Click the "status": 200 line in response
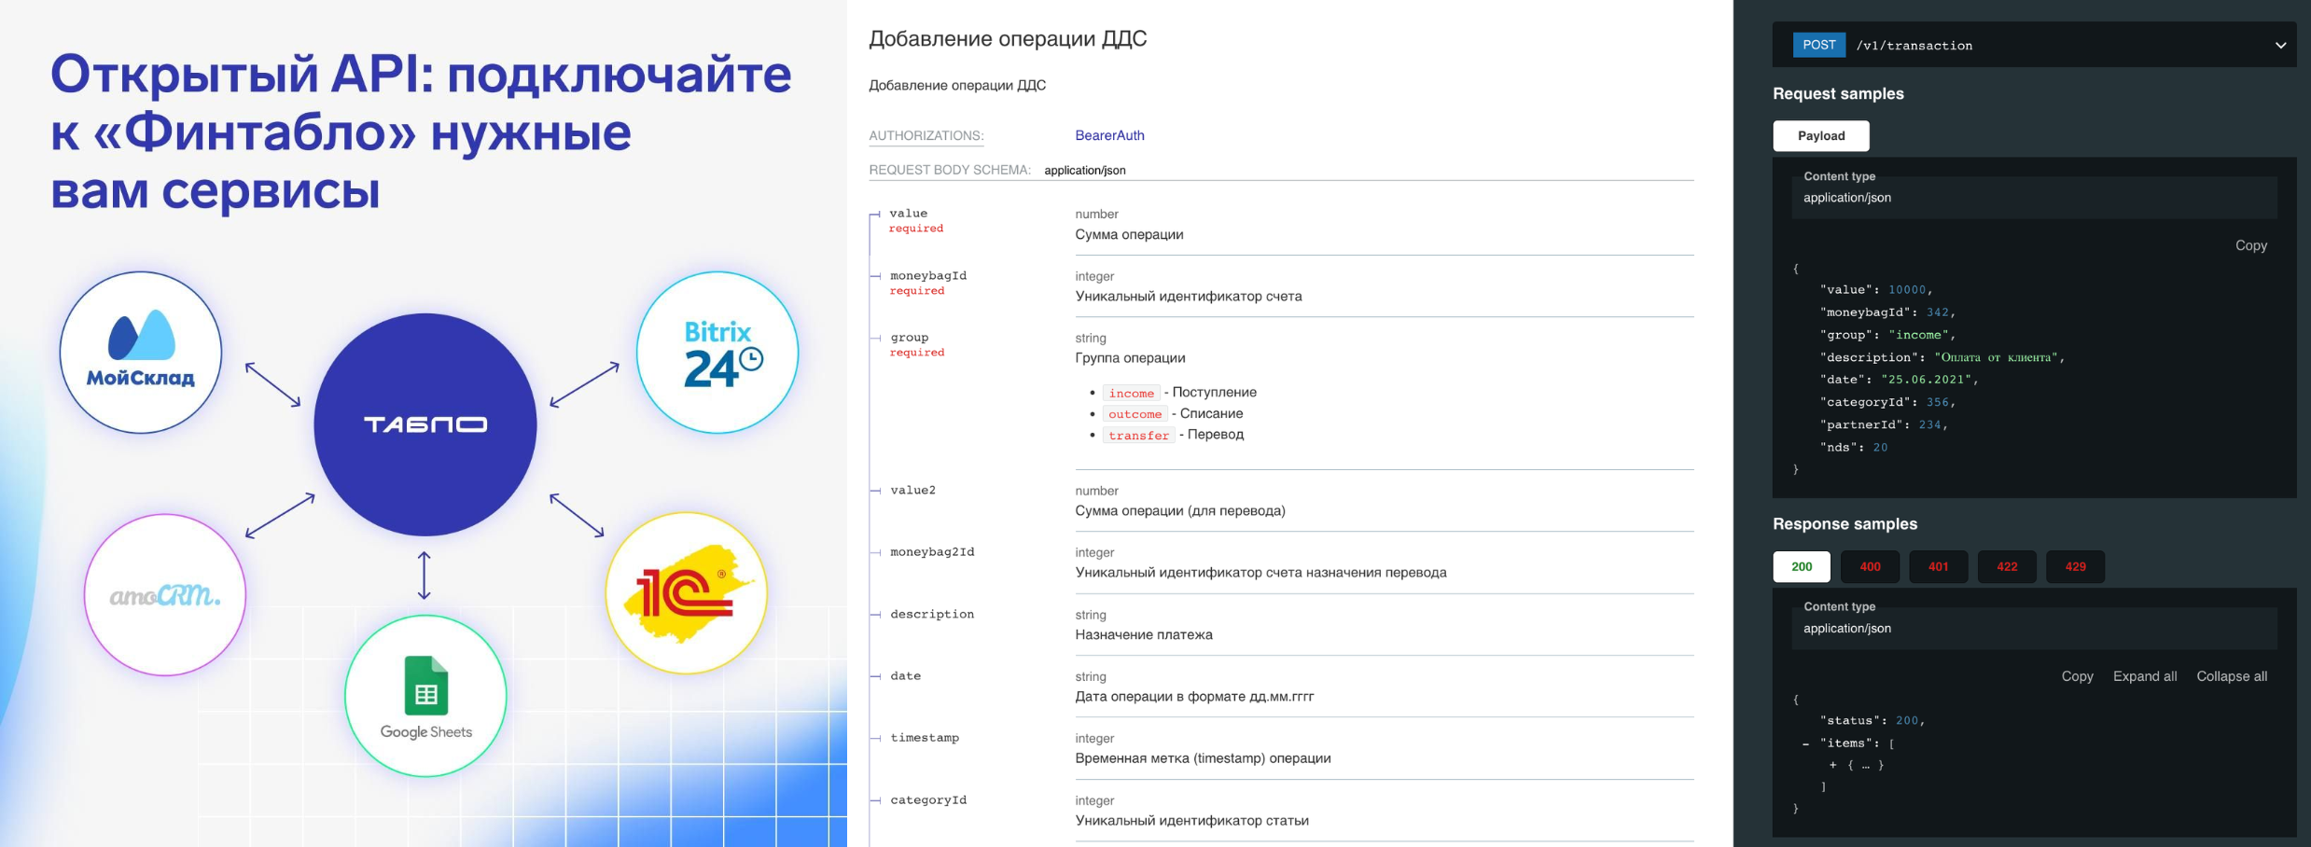This screenshot has width=2311, height=847. (x=1872, y=721)
